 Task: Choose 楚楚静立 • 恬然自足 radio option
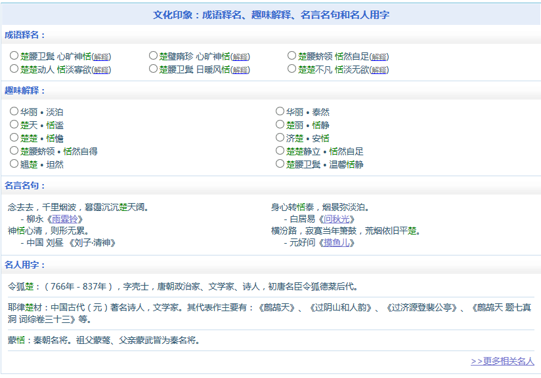280,151
